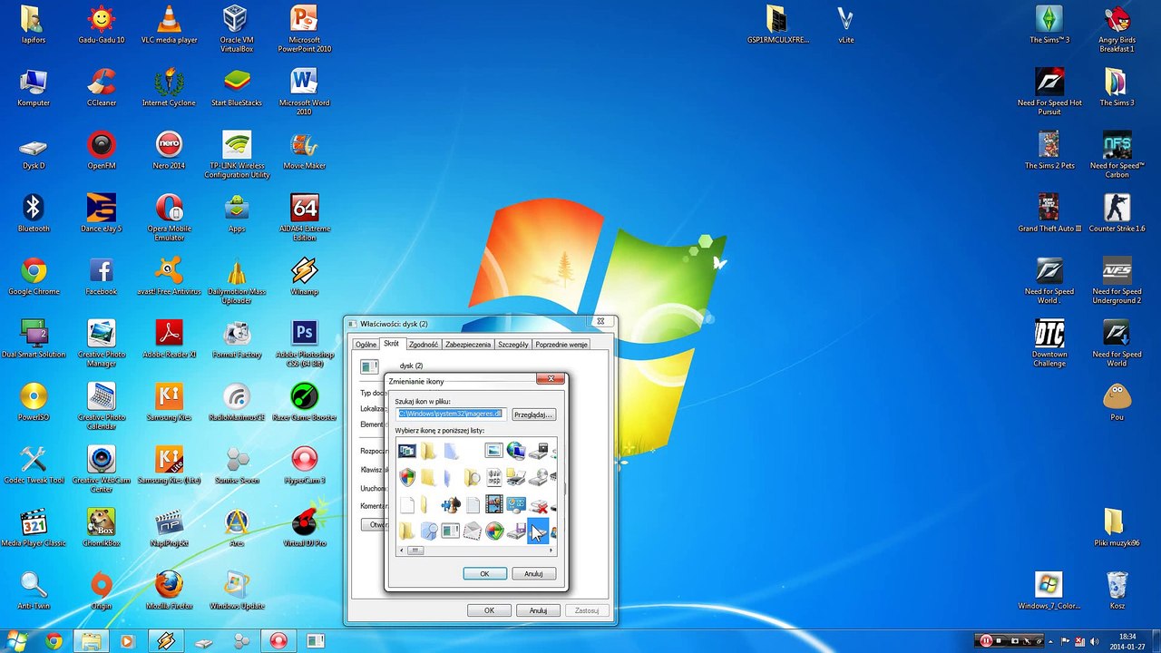Click the icon file path input field
The width and height of the screenshot is (1161, 653).
coord(451,414)
